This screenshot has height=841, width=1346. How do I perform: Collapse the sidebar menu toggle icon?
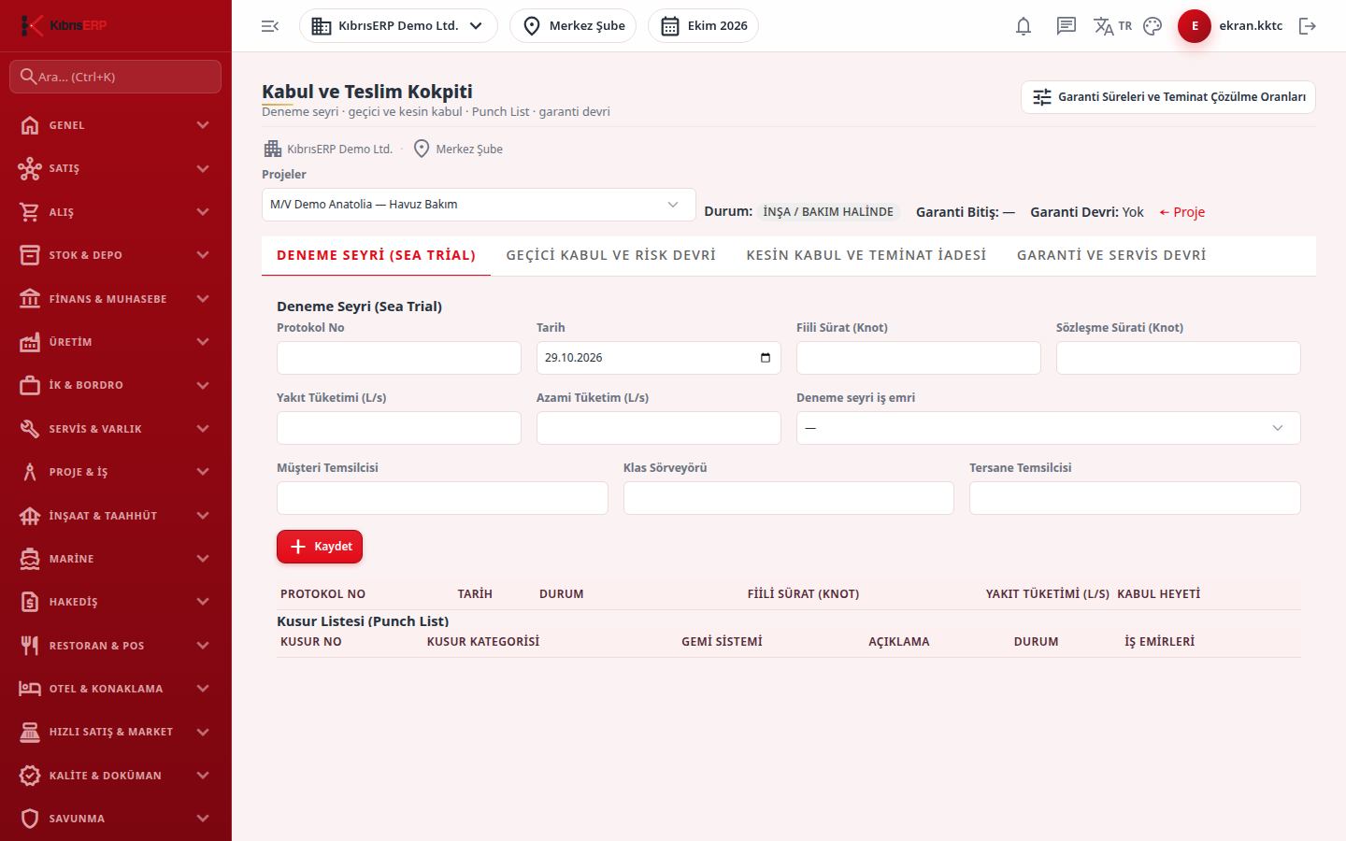[x=270, y=26]
